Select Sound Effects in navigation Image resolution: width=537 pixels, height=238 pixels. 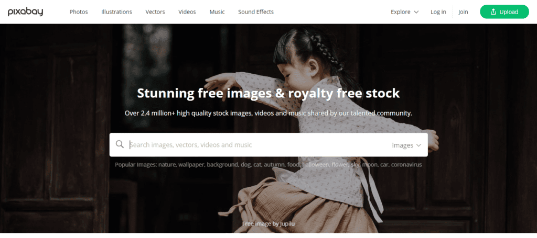(x=256, y=12)
